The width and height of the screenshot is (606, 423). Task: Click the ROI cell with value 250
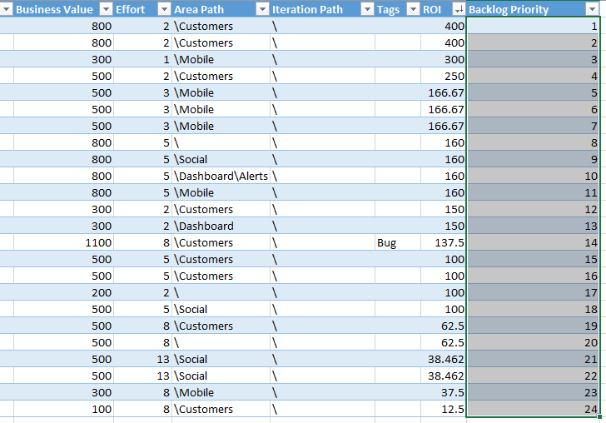pos(443,76)
